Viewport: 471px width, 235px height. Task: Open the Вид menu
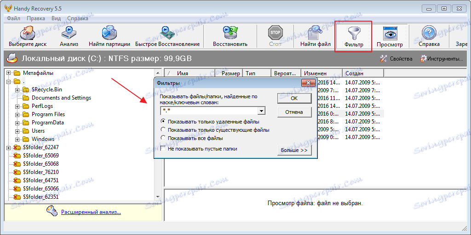(56, 18)
